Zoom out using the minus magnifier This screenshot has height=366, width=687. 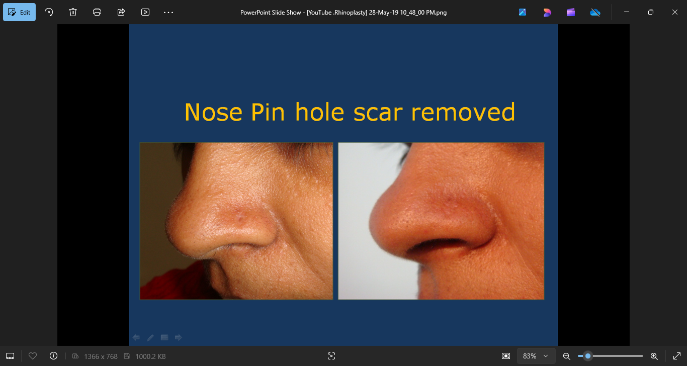coord(566,356)
